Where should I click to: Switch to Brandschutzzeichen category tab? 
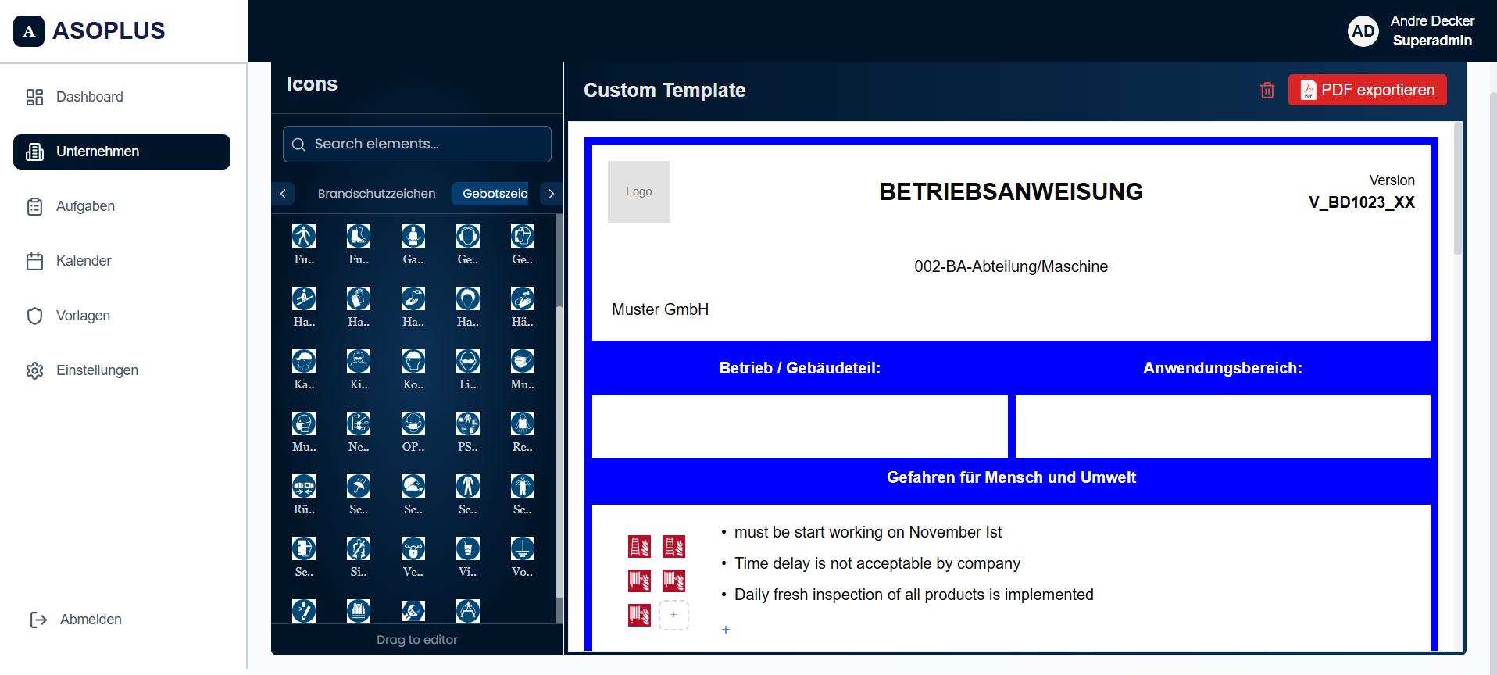tap(377, 194)
